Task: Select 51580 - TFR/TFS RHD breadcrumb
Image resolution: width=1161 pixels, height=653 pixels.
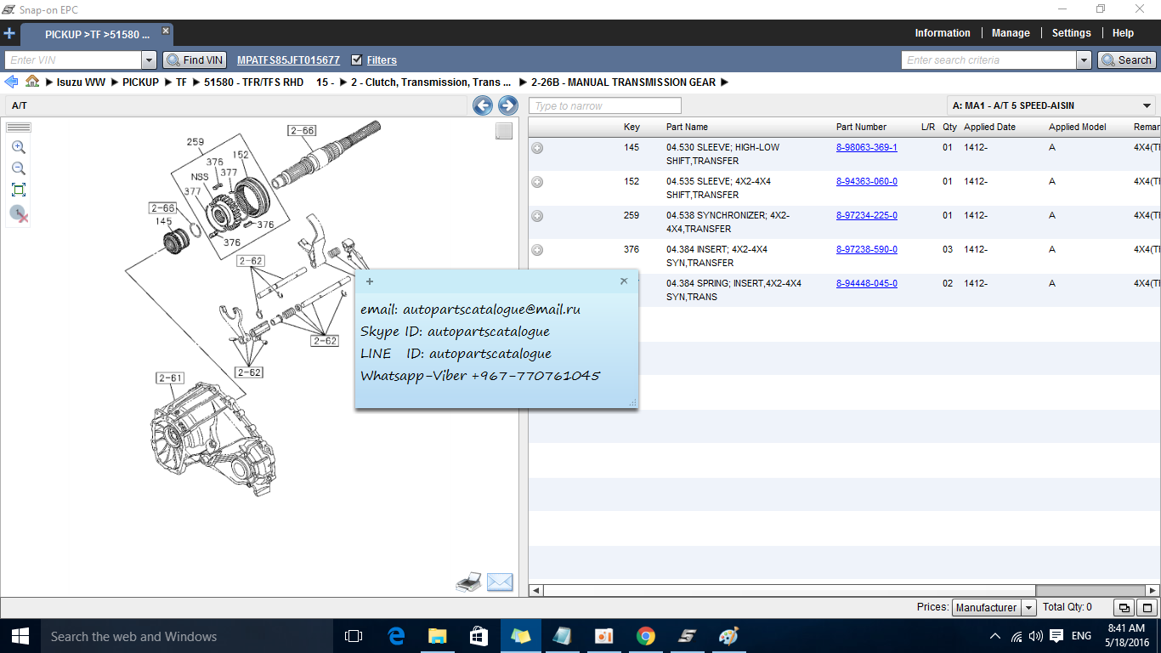Action: tap(253, 82)
